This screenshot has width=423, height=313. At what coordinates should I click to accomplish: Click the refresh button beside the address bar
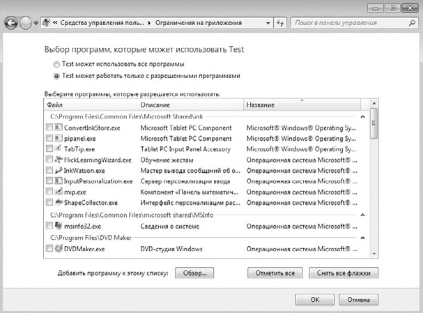coord(280,23)
